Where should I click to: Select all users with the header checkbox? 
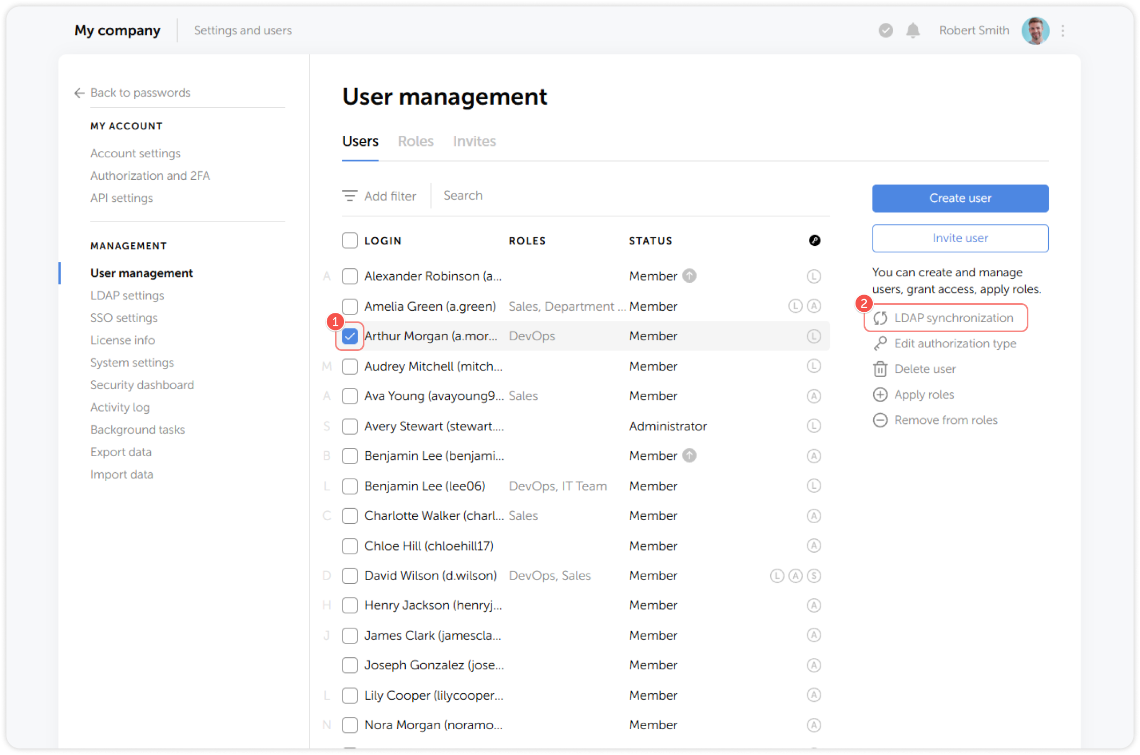(349, 240)
